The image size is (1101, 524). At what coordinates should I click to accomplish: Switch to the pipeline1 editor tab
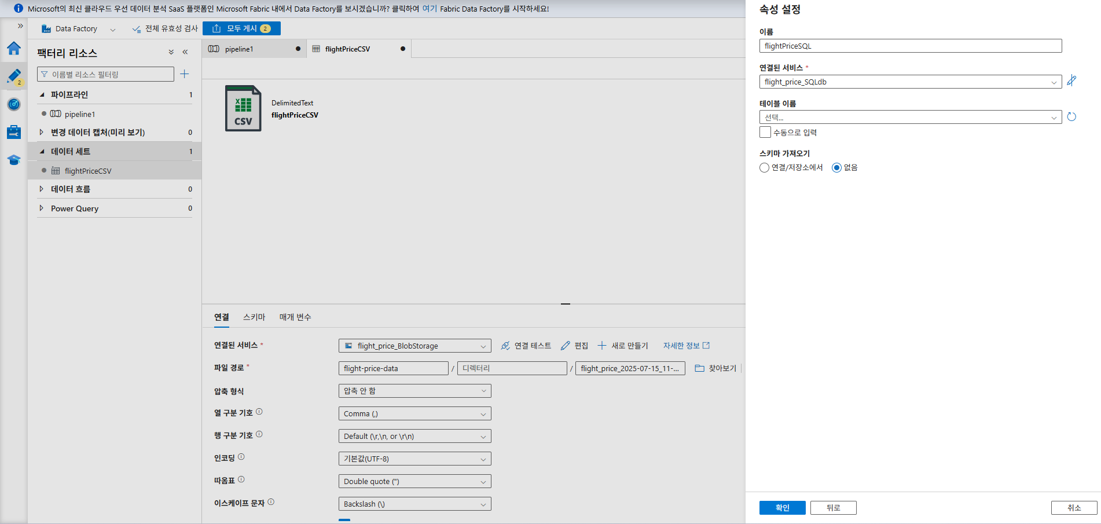tap(255, 49)
